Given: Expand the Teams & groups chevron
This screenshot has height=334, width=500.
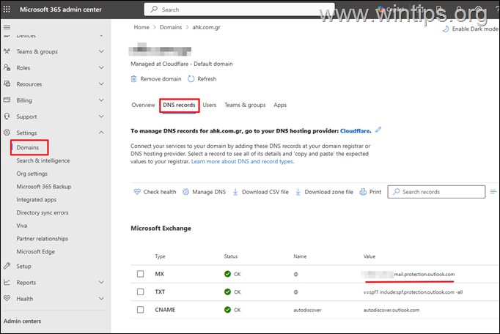Looking at the screenshot, I should (101, 51).
